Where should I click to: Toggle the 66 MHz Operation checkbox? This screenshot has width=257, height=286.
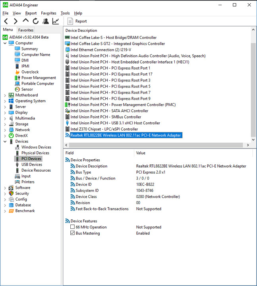click(72, 227)
